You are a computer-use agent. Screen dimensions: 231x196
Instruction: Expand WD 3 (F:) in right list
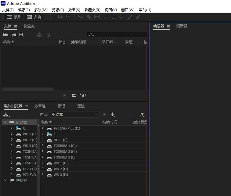point(43,174)
